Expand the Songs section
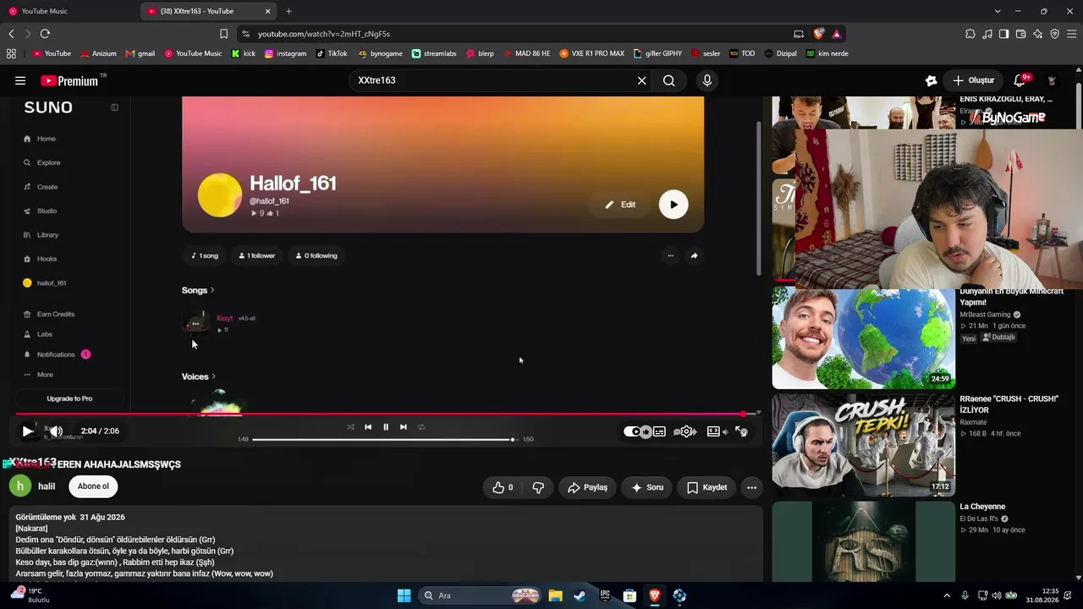Screen dimensions: 1083x609 pos(198,290)
